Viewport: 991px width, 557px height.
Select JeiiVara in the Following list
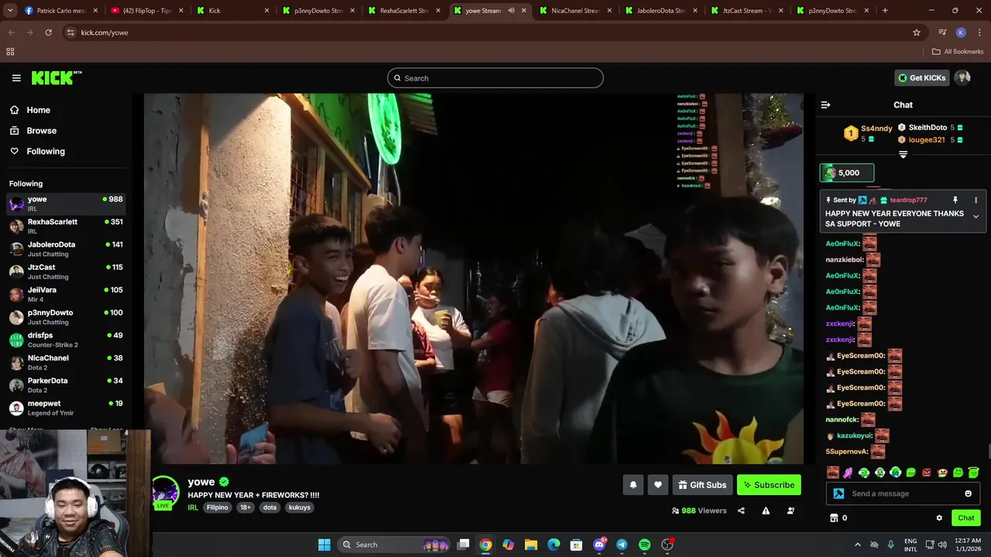click(66, 294)
